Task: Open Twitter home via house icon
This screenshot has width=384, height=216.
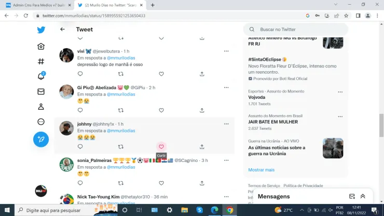Action: click(41, 46)
